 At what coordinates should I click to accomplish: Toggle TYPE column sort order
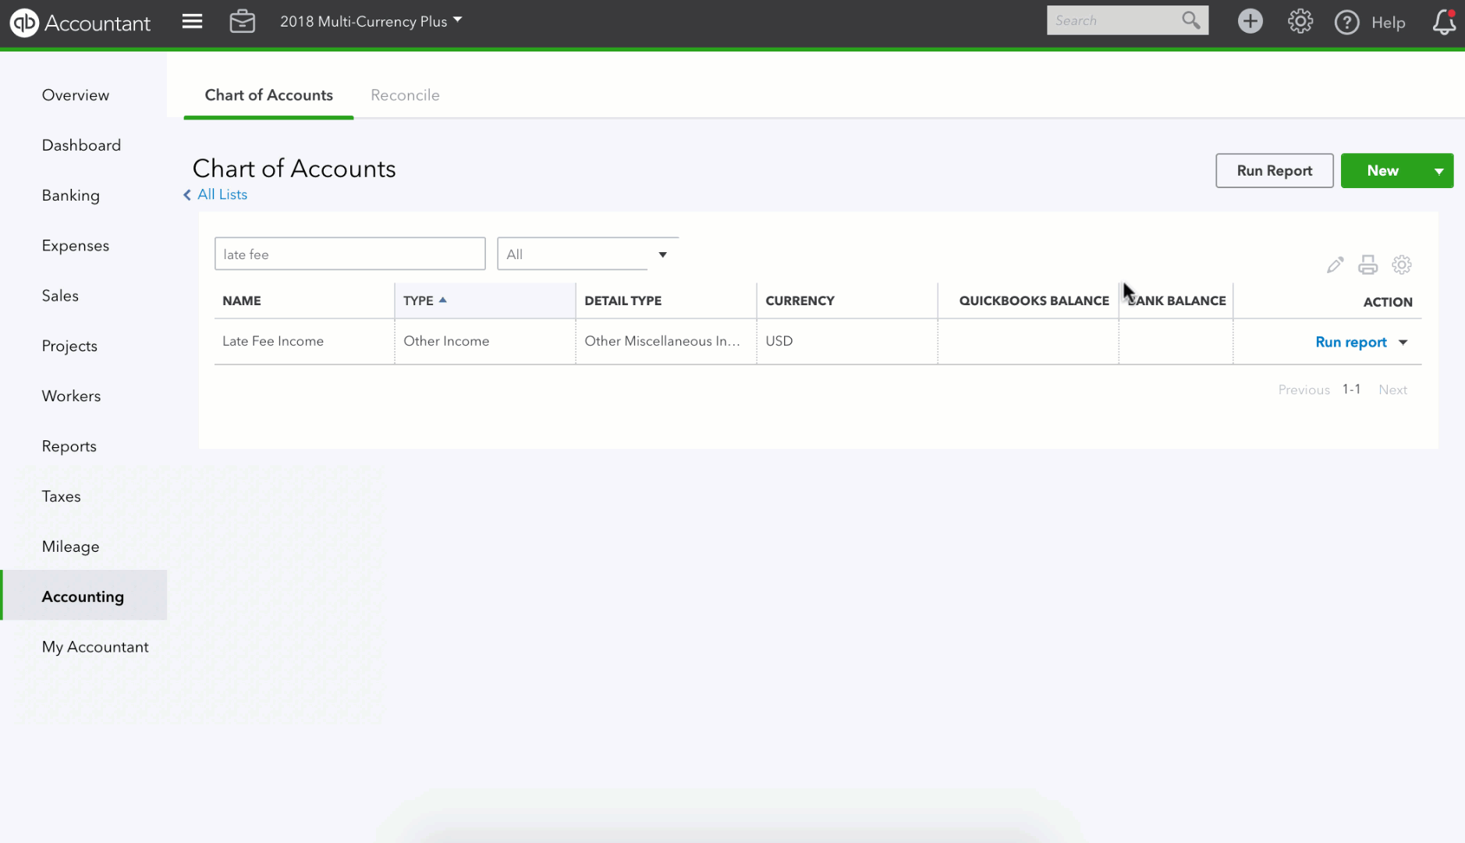pos(425,300)
